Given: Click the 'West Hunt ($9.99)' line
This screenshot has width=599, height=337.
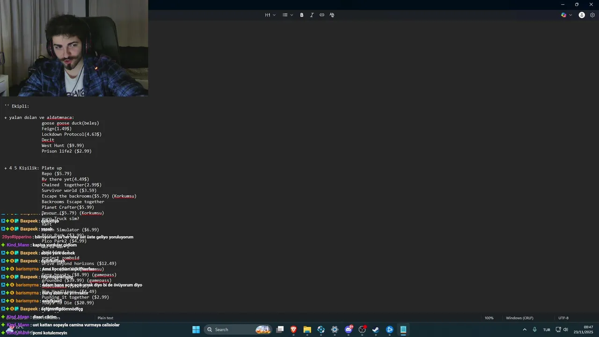Looking at the screenshot, I should pos(63,146).
